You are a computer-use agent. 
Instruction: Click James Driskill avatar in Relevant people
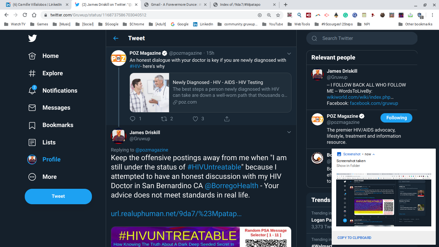pos(318,74)
